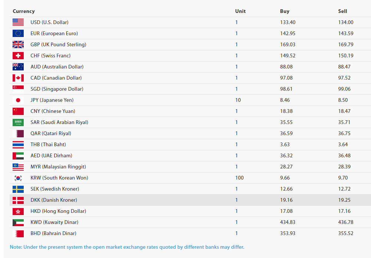
Task: Select the UK Union Jack flag icon
Action: click(18, 44)
